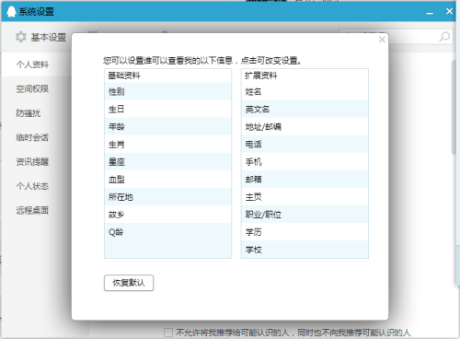This screenshot has height=339, width=460.
Task: Click the 血型 row
Action: point(167,180)
